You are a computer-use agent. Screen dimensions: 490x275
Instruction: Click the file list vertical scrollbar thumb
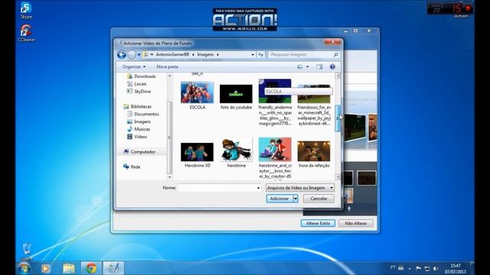[x=338, y=118]
